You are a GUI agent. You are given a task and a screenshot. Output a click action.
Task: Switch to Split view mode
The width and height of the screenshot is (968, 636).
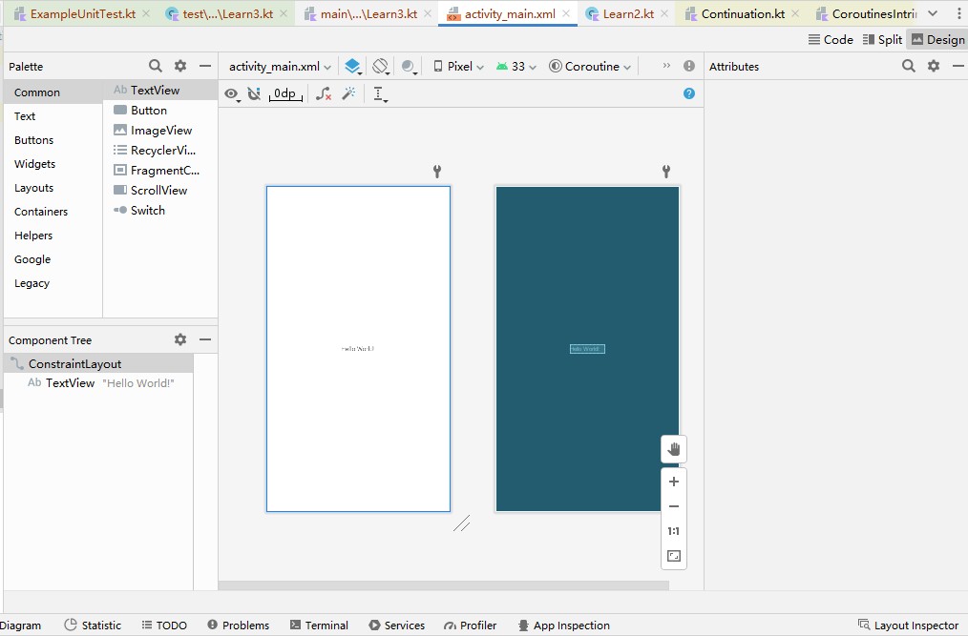[882, 39]
